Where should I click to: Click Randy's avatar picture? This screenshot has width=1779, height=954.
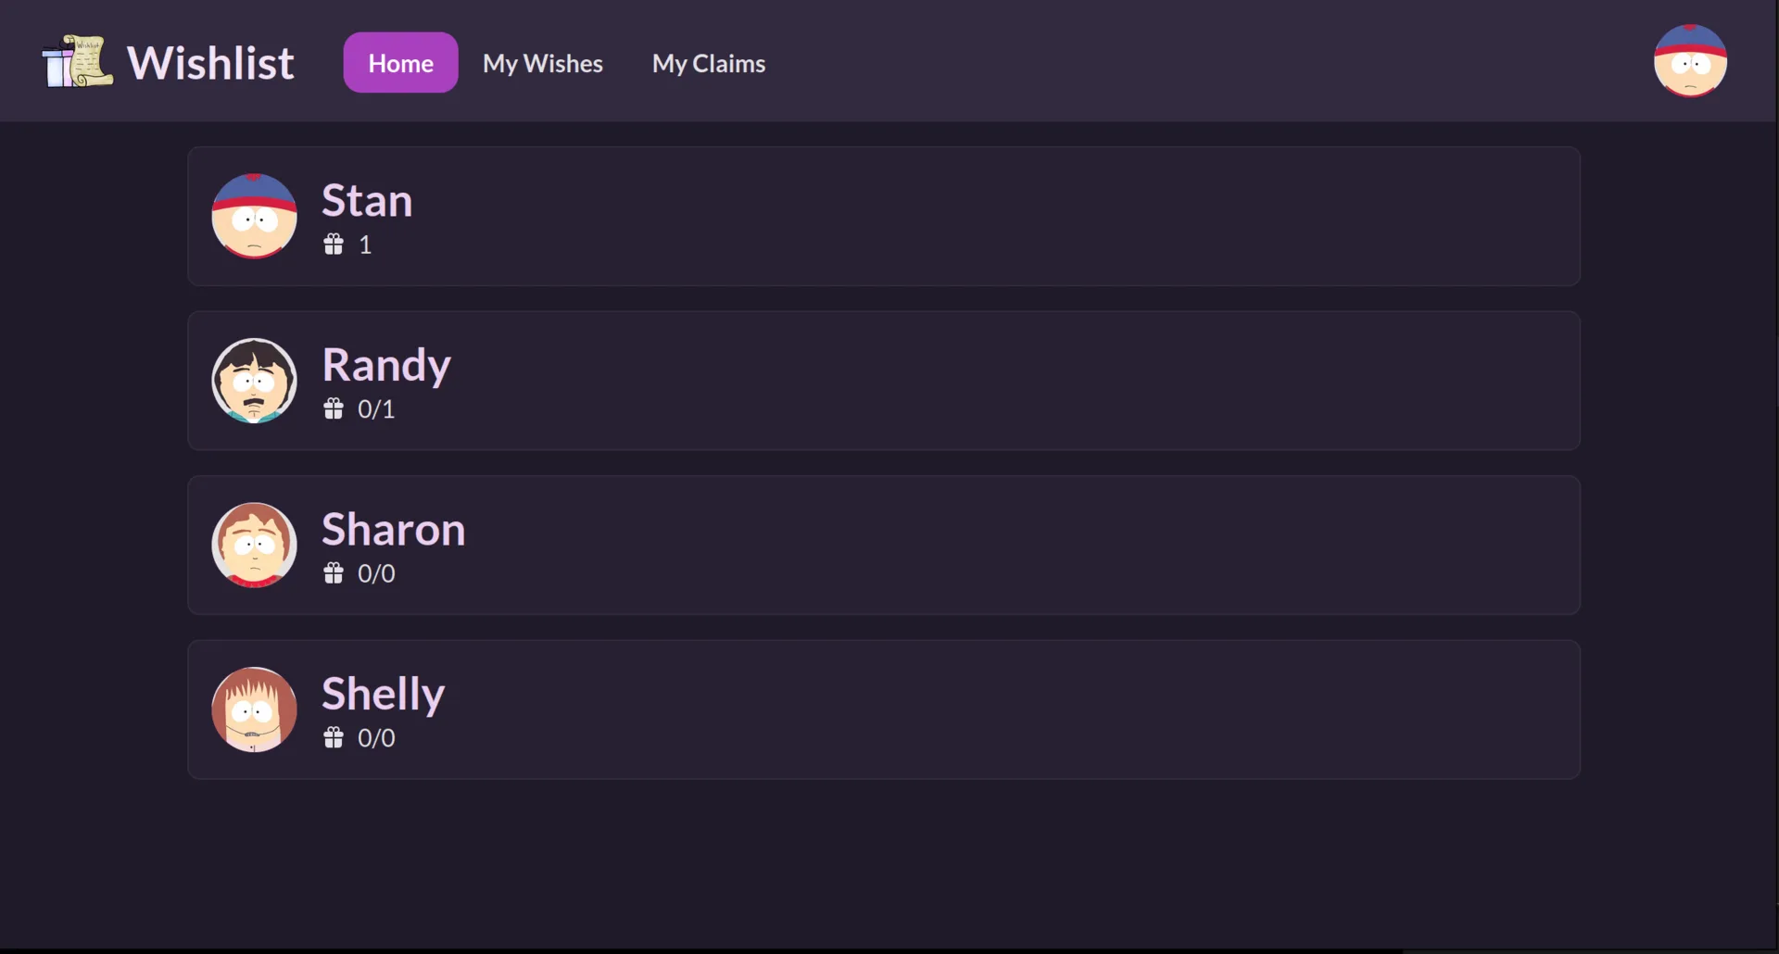click(254, 381)
